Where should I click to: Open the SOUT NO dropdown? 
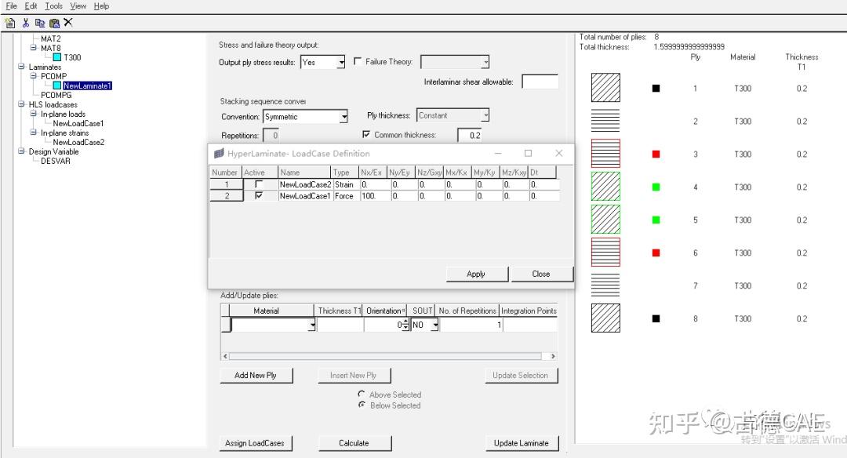pos(434,325)
